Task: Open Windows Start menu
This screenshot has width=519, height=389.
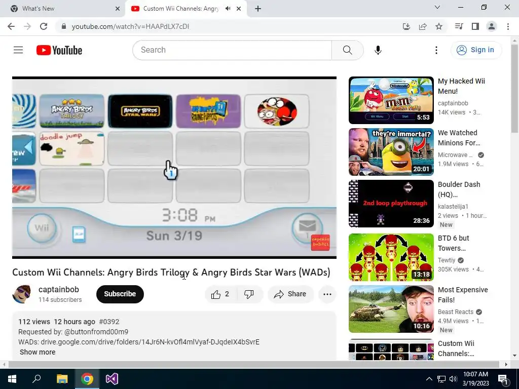Action: tap(12, 379)
